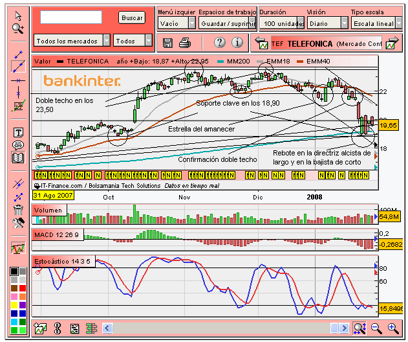Click the Soporte clave en los 18,90 annotation
This screenshot has width=408, height=342.
[x=238, y=103]
